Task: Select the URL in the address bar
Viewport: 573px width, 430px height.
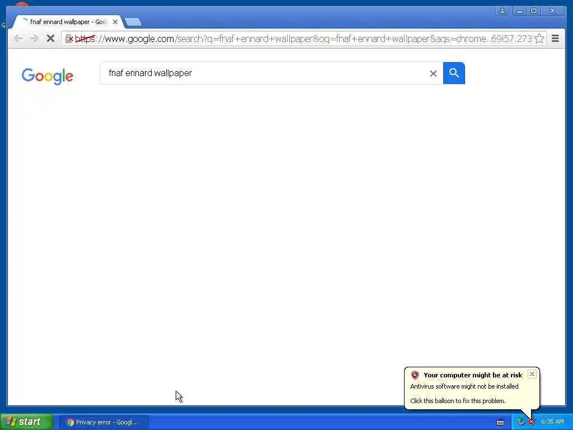Action: click(303, 39)
